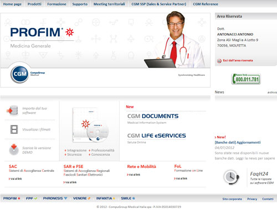Click the film strip icon
The image size is (277, 210).
point(14,129)
